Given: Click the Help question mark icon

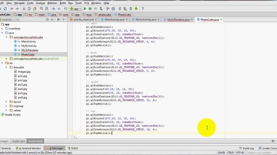Looking at the screenshot, I should click(x=143, y=9).
